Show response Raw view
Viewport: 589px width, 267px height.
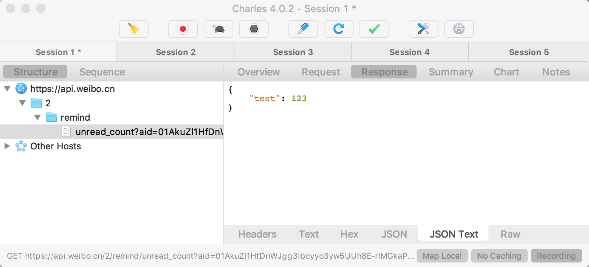510,234
